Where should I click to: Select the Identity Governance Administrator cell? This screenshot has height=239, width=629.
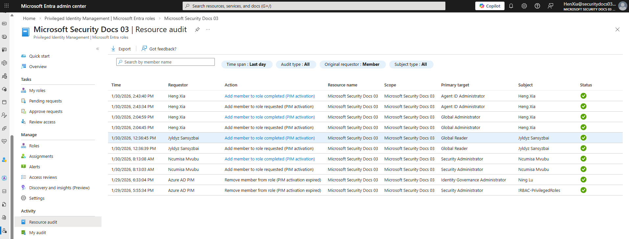pos(473,180)
